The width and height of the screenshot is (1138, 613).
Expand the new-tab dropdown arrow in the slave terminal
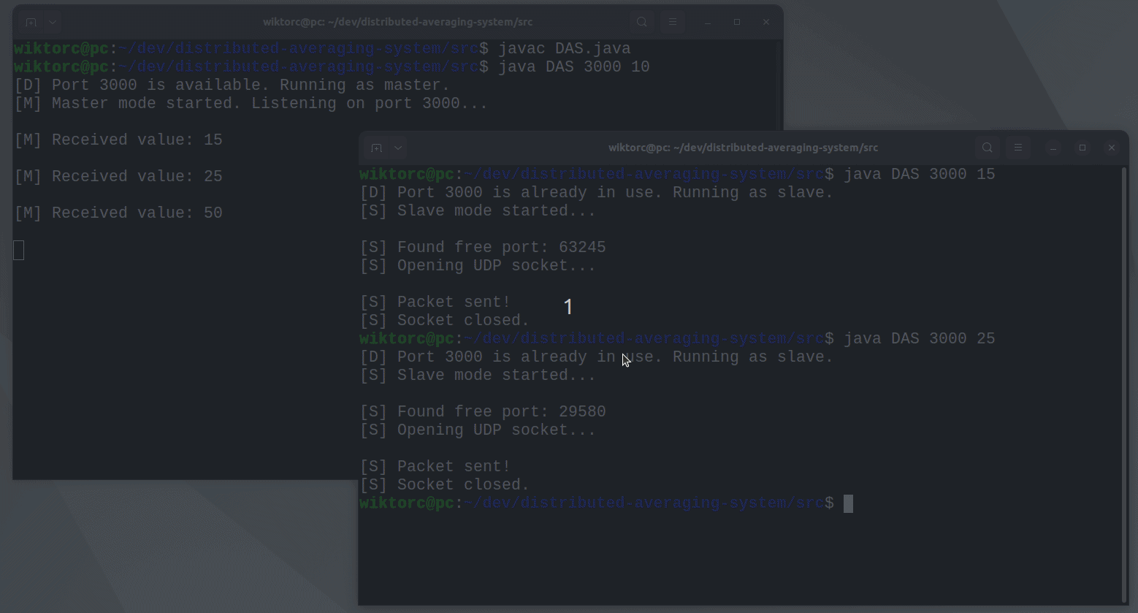pyautogui.click(x=398, y=148)
